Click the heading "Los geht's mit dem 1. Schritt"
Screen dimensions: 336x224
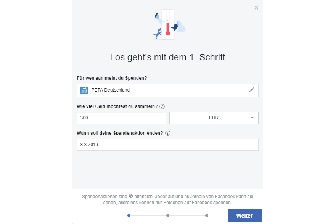[167, 58]
